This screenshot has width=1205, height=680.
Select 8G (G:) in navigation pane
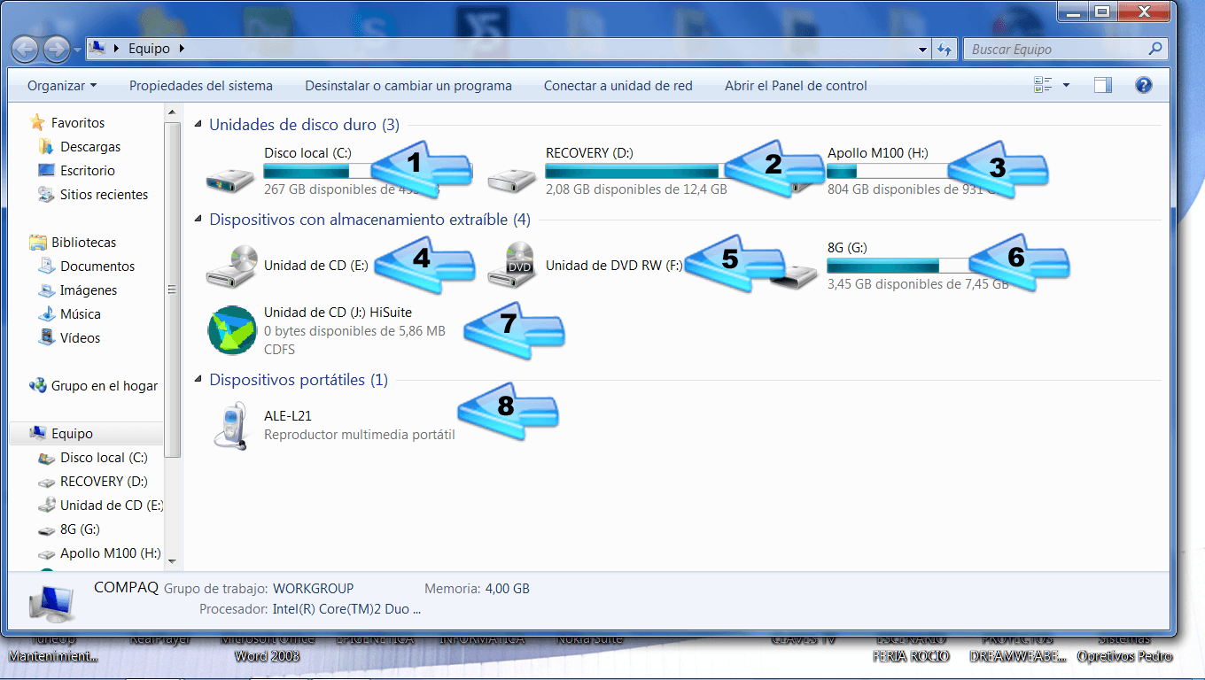pos(80,529)
